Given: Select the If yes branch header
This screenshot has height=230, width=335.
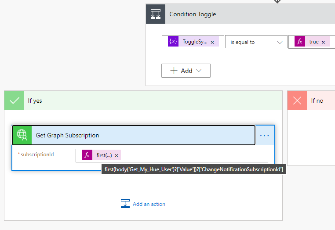Looking at the screenshot, I should [x=132, y=101].
